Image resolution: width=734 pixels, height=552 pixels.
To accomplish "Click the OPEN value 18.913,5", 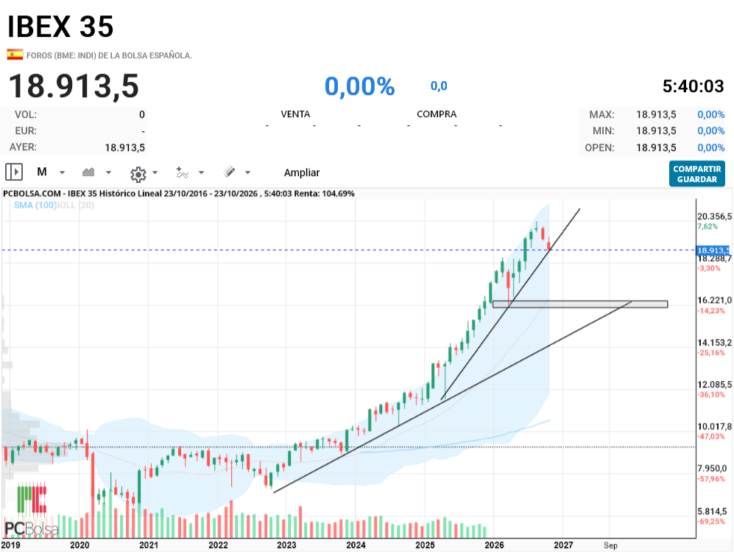I will [656, 147].
